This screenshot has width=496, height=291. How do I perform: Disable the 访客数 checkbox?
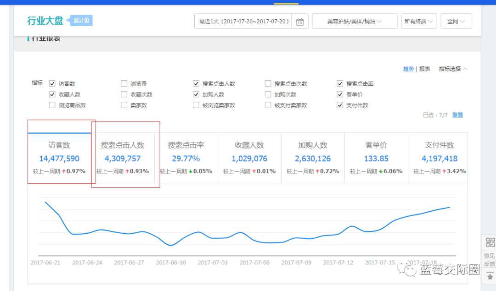52,83
